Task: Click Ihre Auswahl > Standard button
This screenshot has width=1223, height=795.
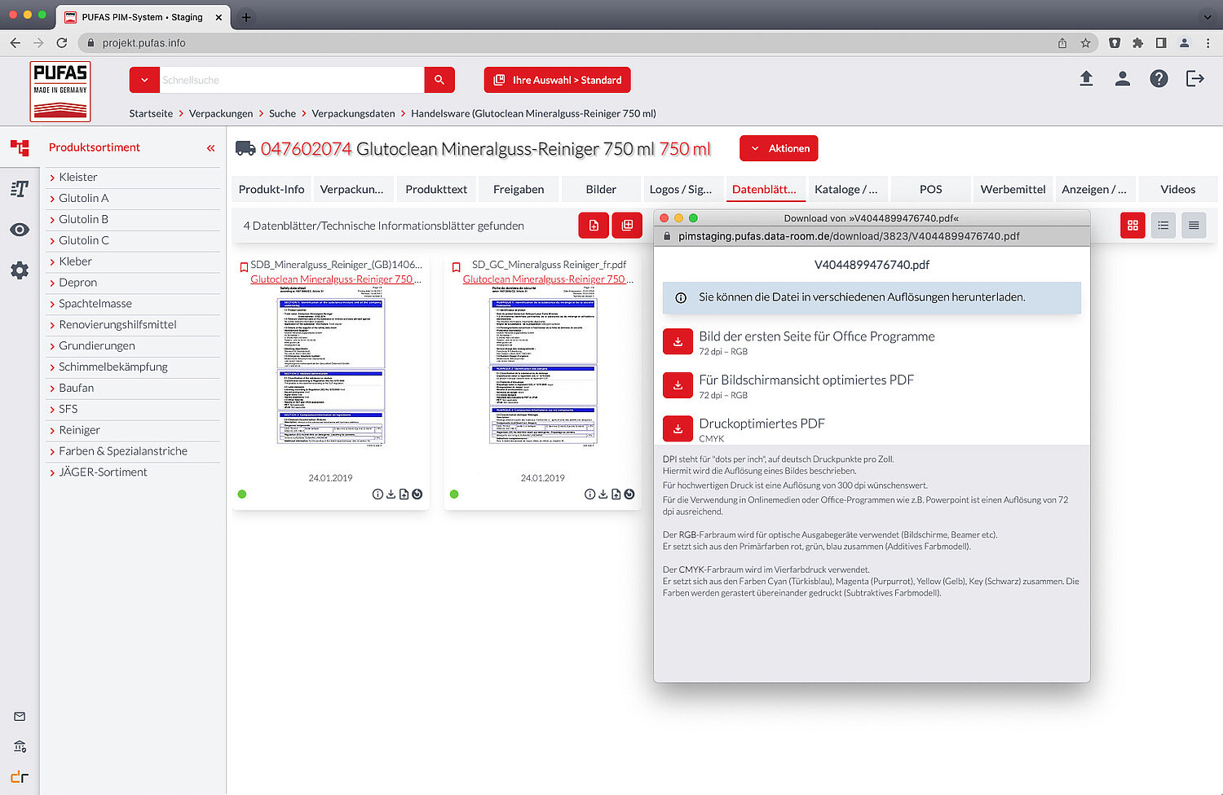Action: (x=558, y=80)
